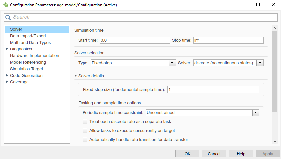Toggle automatically handle rate transition checkbox
This screenshot has width=281, height=159.
[85, 140]
